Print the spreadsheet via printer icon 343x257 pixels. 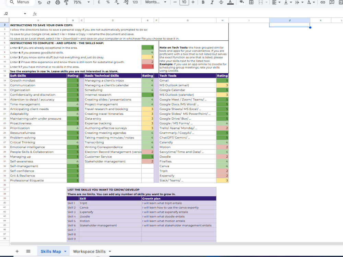(58, 2)
